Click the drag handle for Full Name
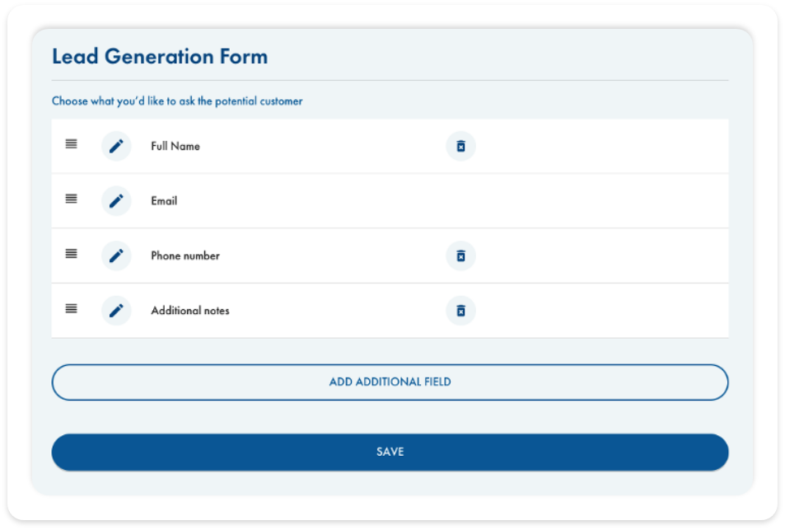Viewport: 785px width, 530px height. pyautogui.click(x=70, y=144)
